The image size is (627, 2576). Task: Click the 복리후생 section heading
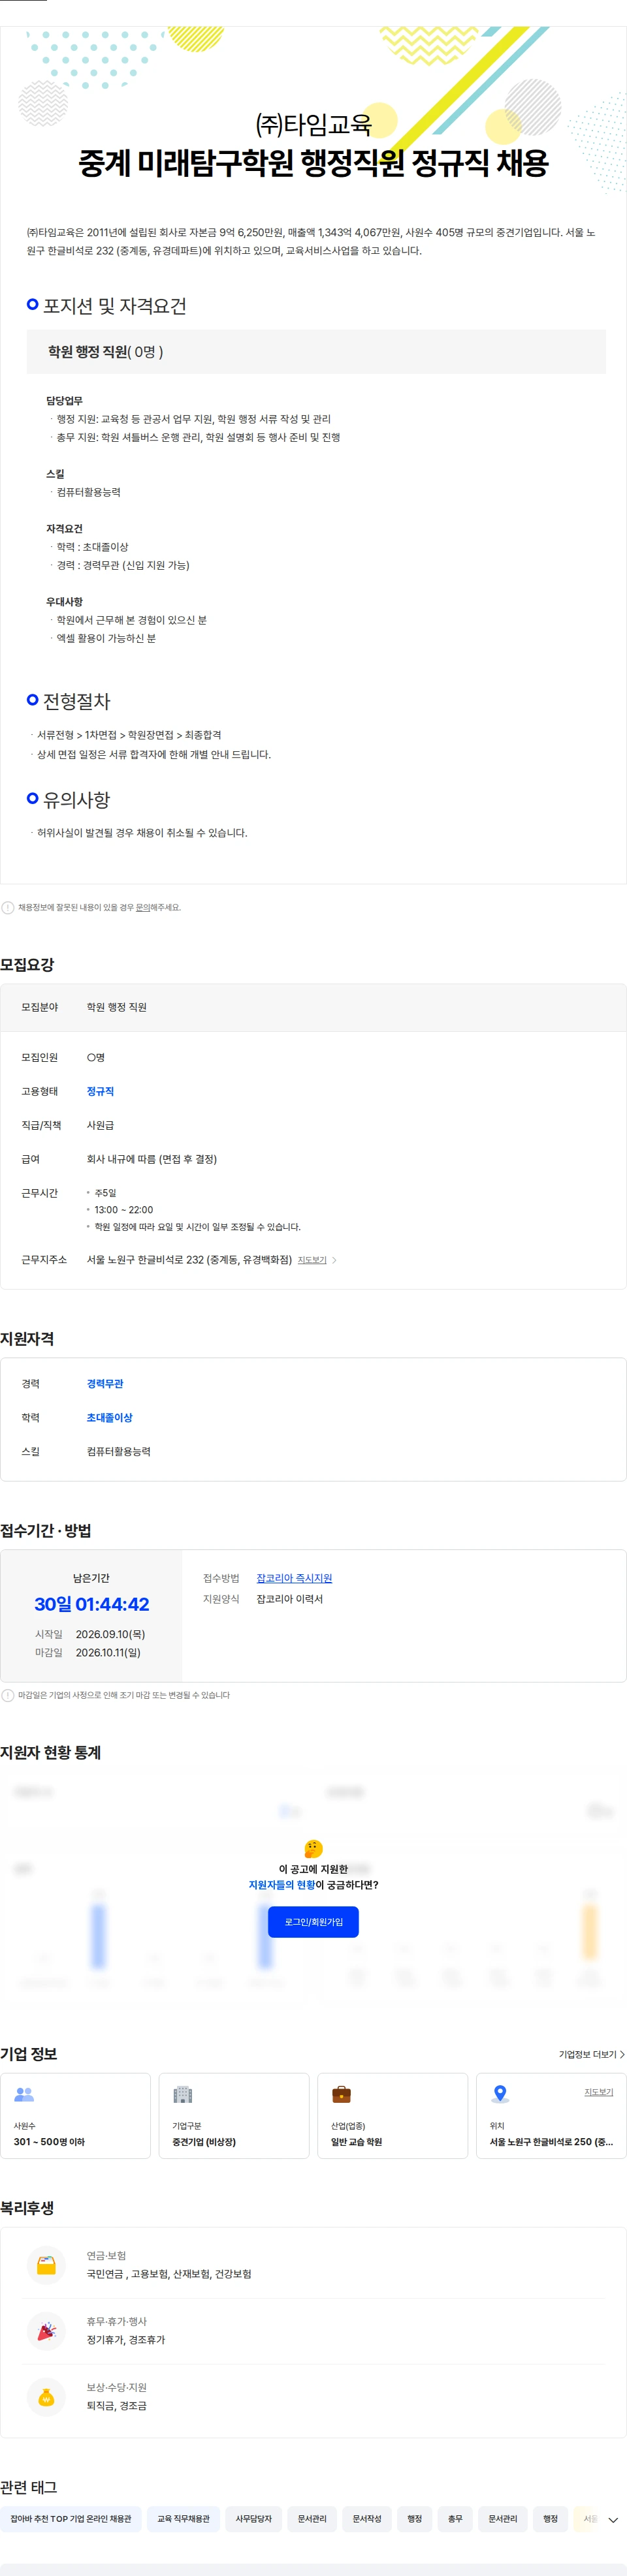[27, 2207]
